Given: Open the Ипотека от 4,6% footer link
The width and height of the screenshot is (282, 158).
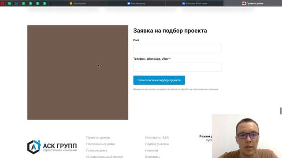Looking at the screenshot, I should coord(157,137).
